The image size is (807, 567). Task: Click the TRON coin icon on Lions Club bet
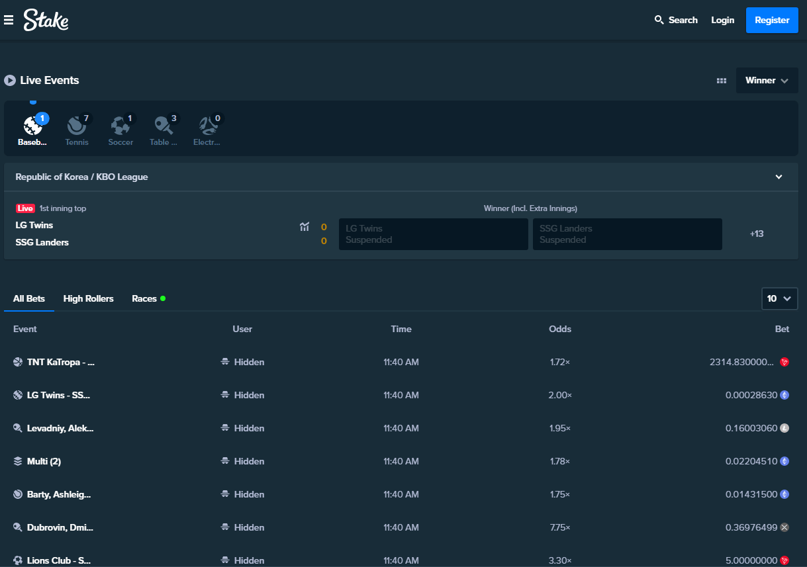(x=784, y=560)
